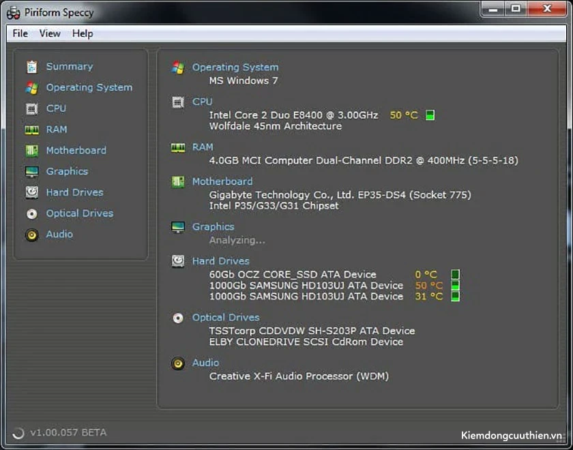573x450 pixels.
Task: Click the Motherboard icon in the summary panel
Action: point(178,182)
